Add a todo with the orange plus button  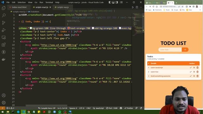(x=185, y=50)
